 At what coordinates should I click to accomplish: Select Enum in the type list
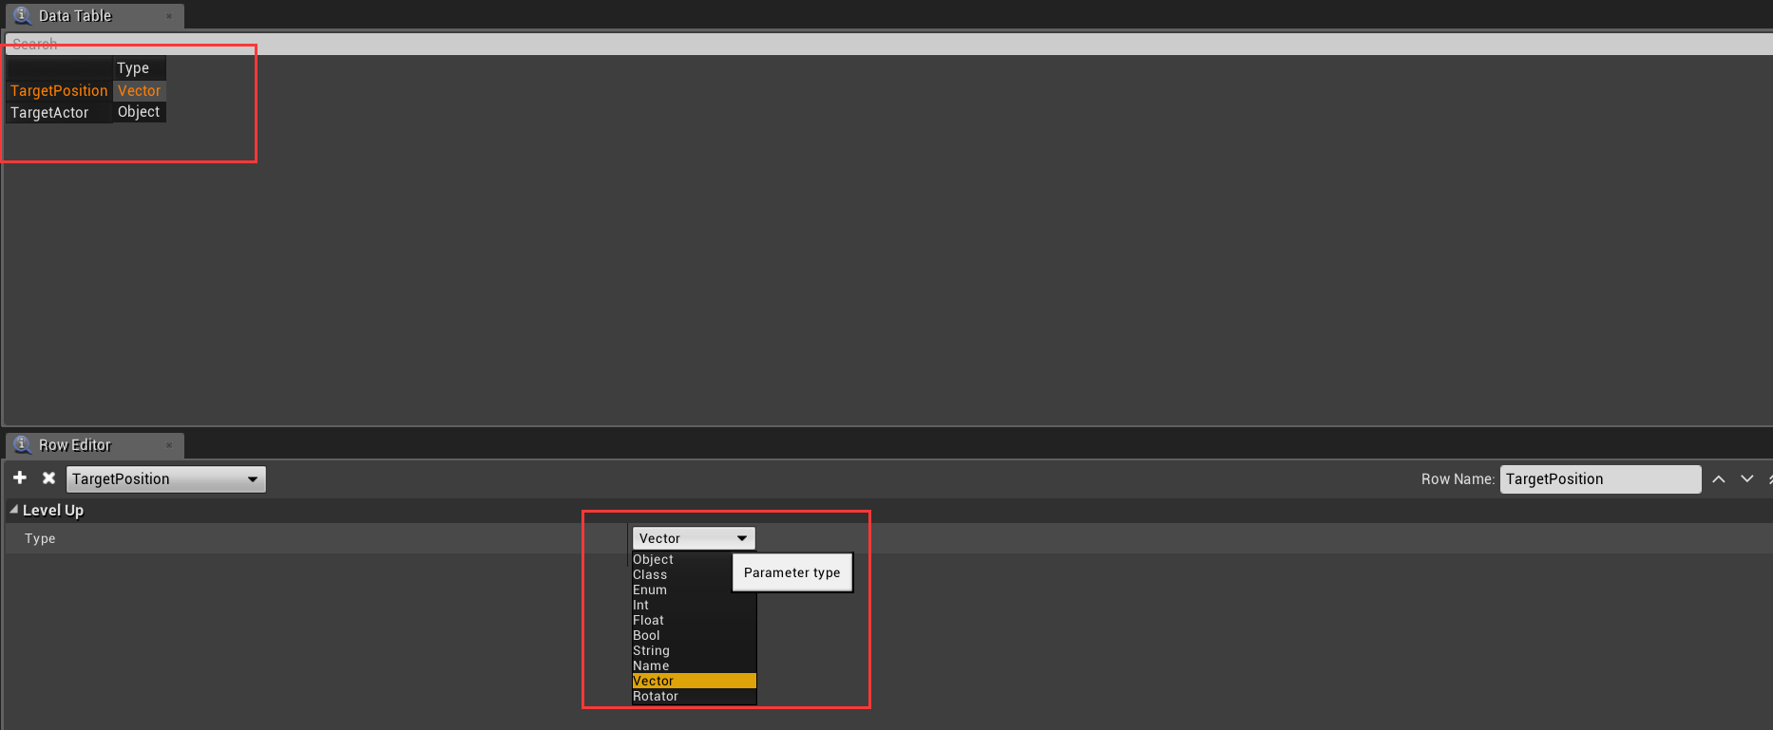click(694, 590)
